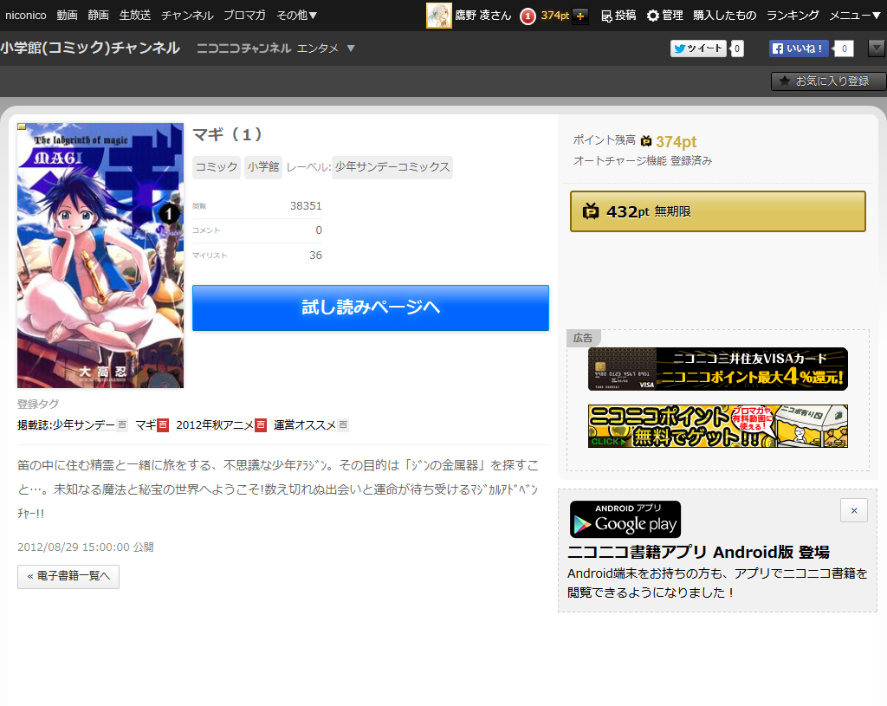This screenshot has height=706, width=887.
Task: Open 生放送 in top navigation
Action: coord(134,16)
